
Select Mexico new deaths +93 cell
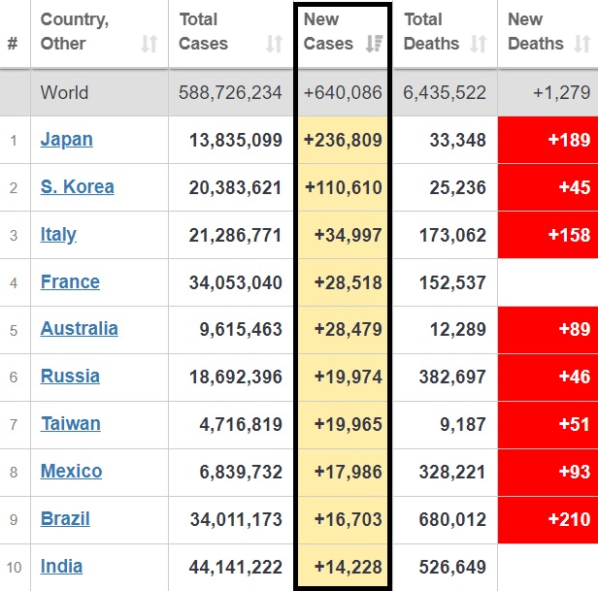[x=548, y=473]
